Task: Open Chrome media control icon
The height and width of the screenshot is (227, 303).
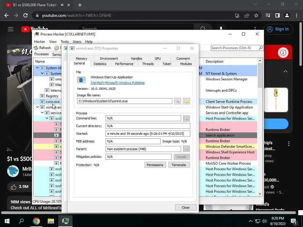Action: pyautogui.click(x=268, y=15)
